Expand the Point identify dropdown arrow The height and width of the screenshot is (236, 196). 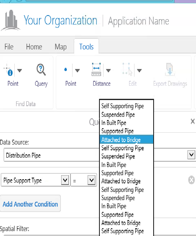pos(20,70)
